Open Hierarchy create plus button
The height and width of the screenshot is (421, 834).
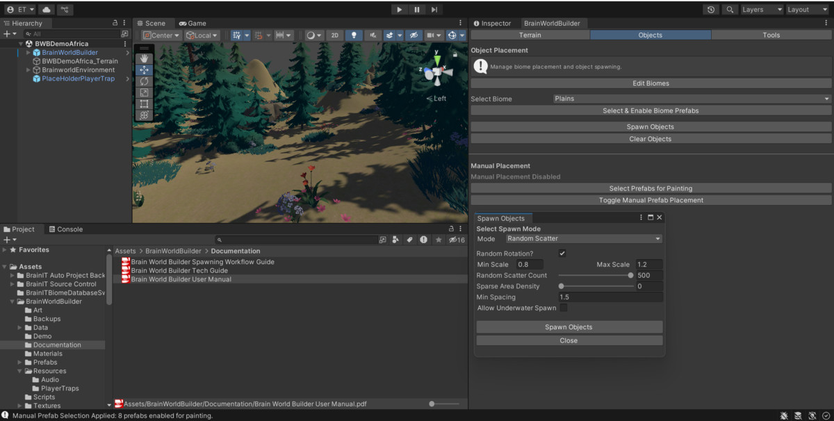click(9, 33)
